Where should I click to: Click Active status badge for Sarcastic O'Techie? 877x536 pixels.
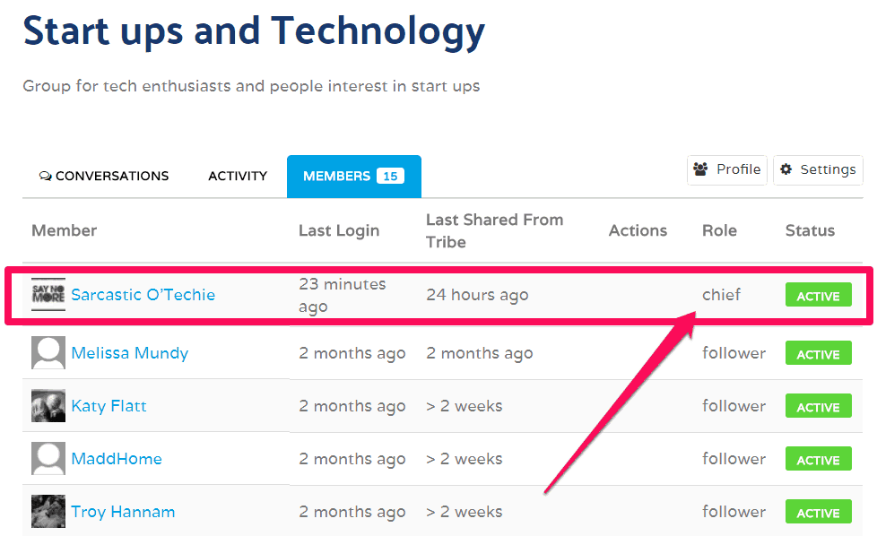(818, 296)
